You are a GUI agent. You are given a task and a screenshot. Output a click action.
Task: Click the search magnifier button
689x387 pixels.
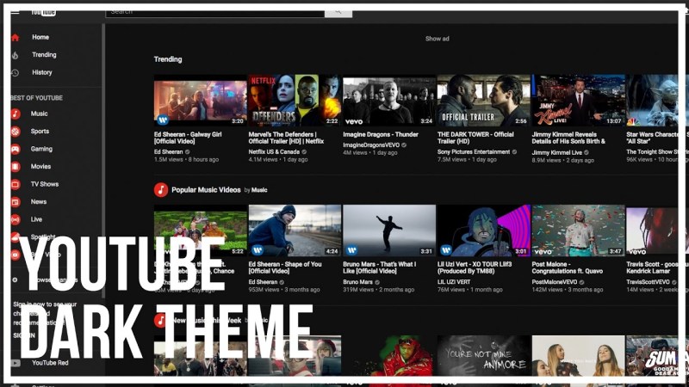338,13
